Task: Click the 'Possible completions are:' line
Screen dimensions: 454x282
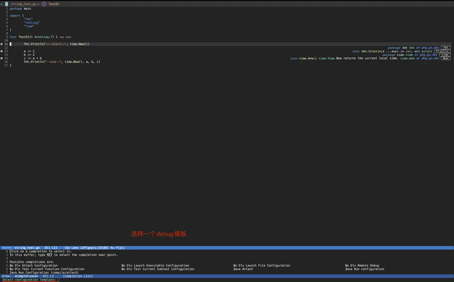Action: pyautogui.click(x=31, y=262)
